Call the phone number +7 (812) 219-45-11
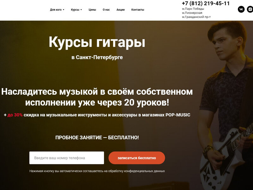 tap(206, 3)
